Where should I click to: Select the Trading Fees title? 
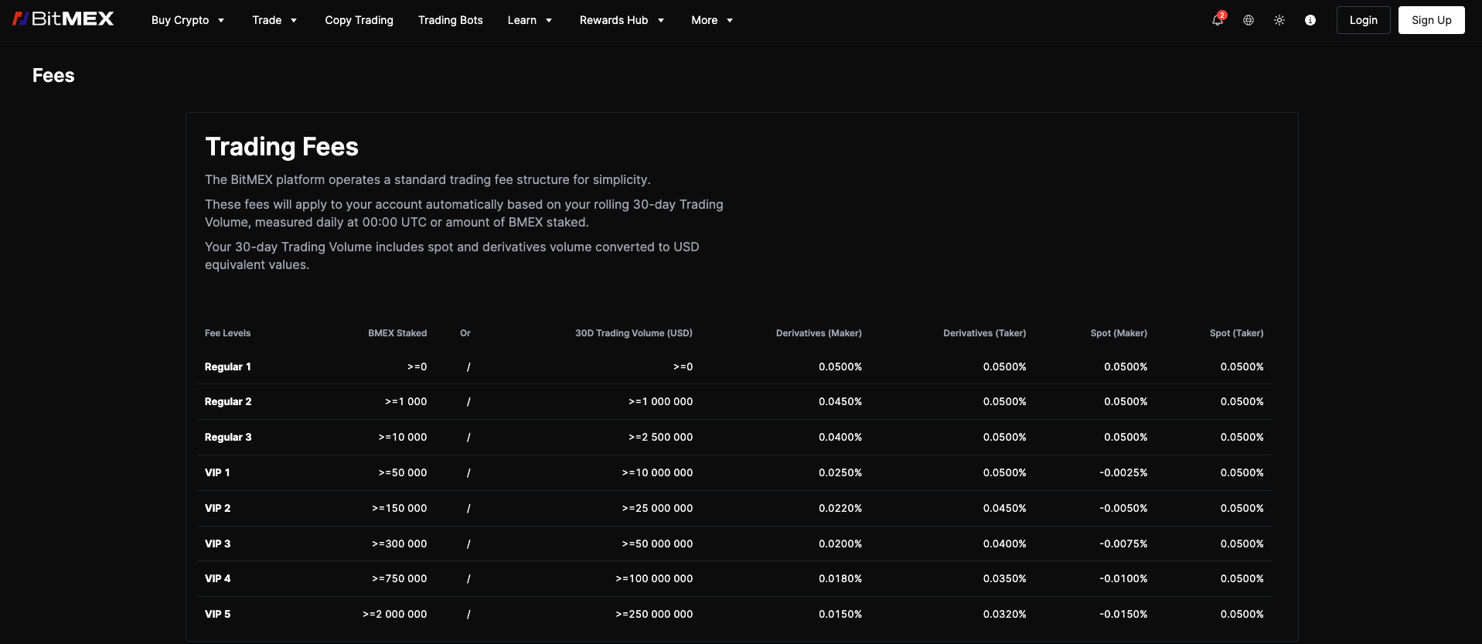coord(281,147)
